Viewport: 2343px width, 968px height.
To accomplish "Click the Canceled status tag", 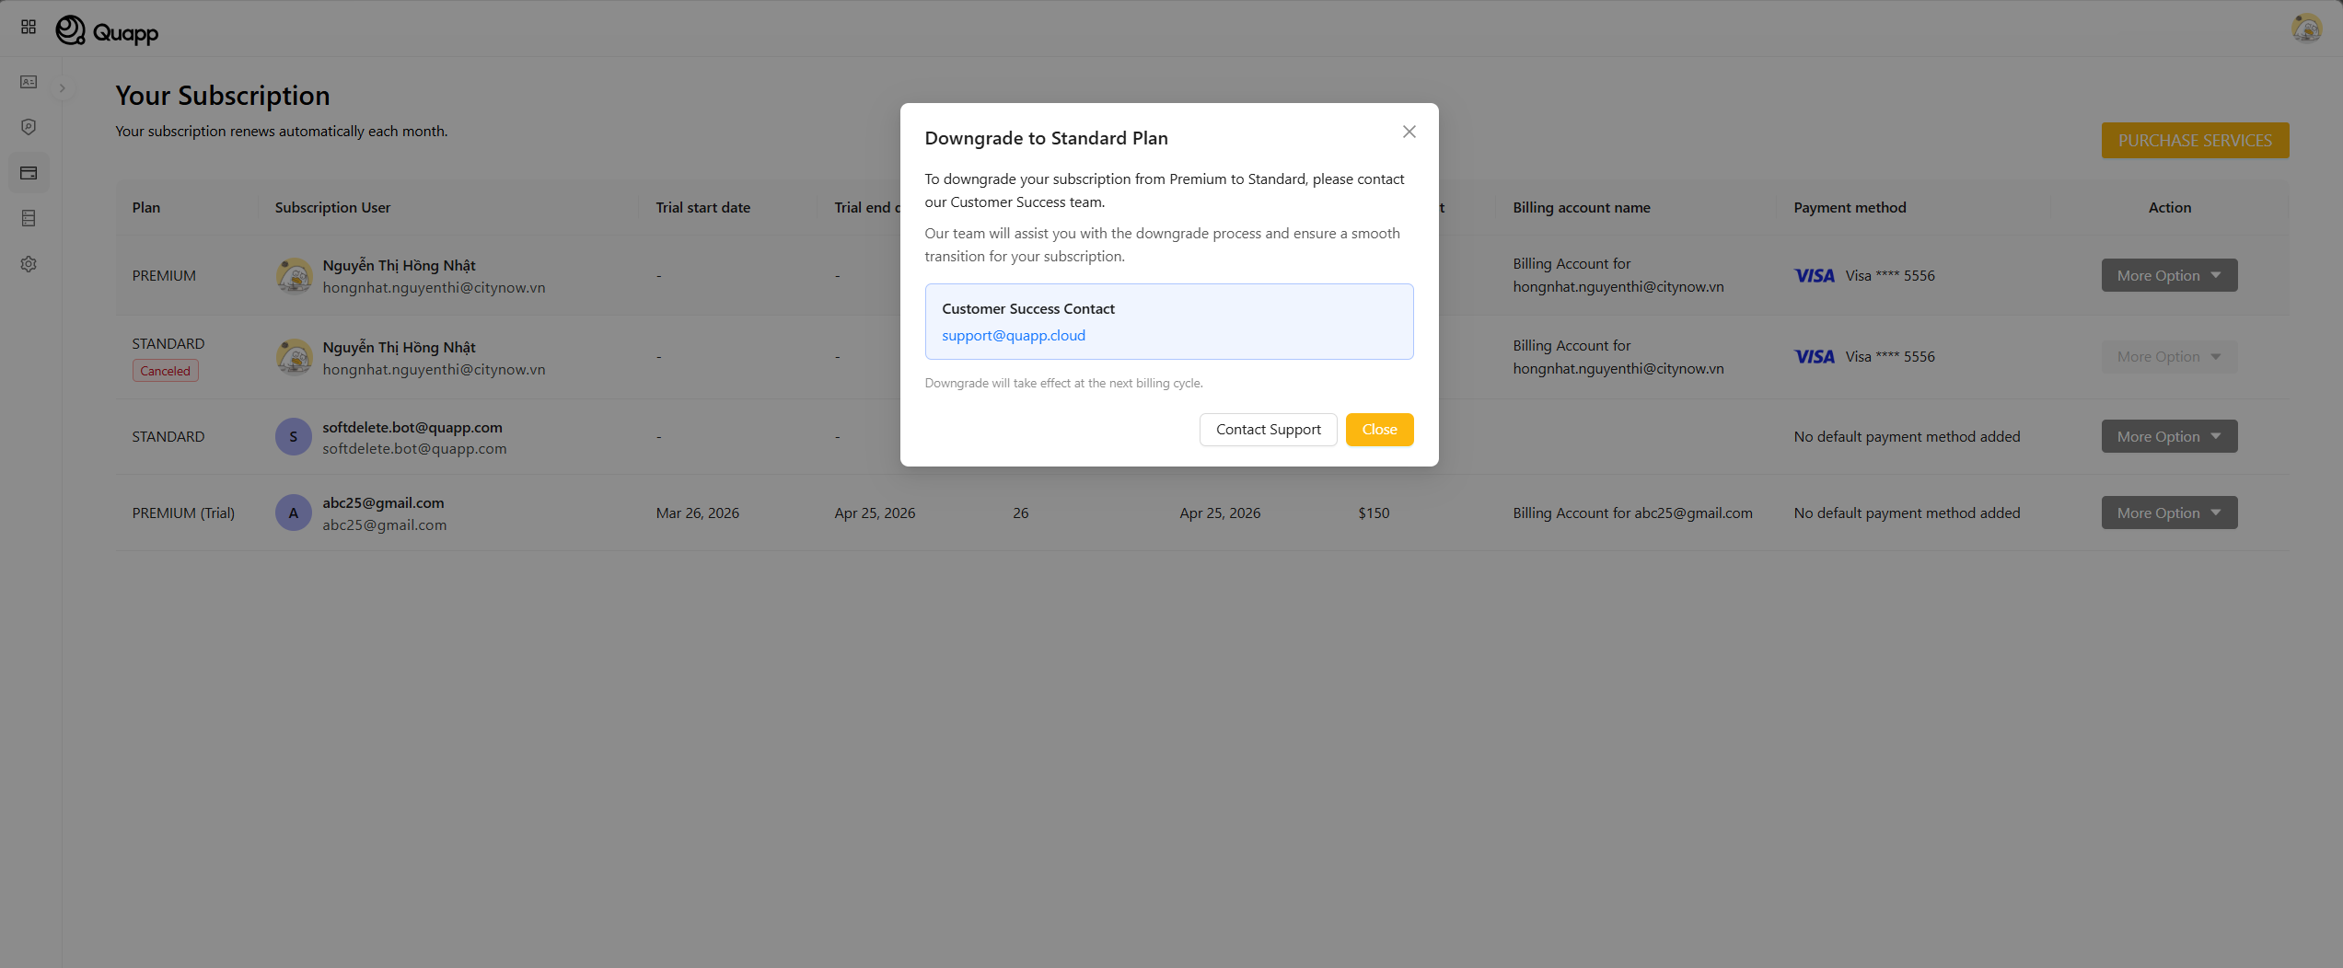I will 165,371.
